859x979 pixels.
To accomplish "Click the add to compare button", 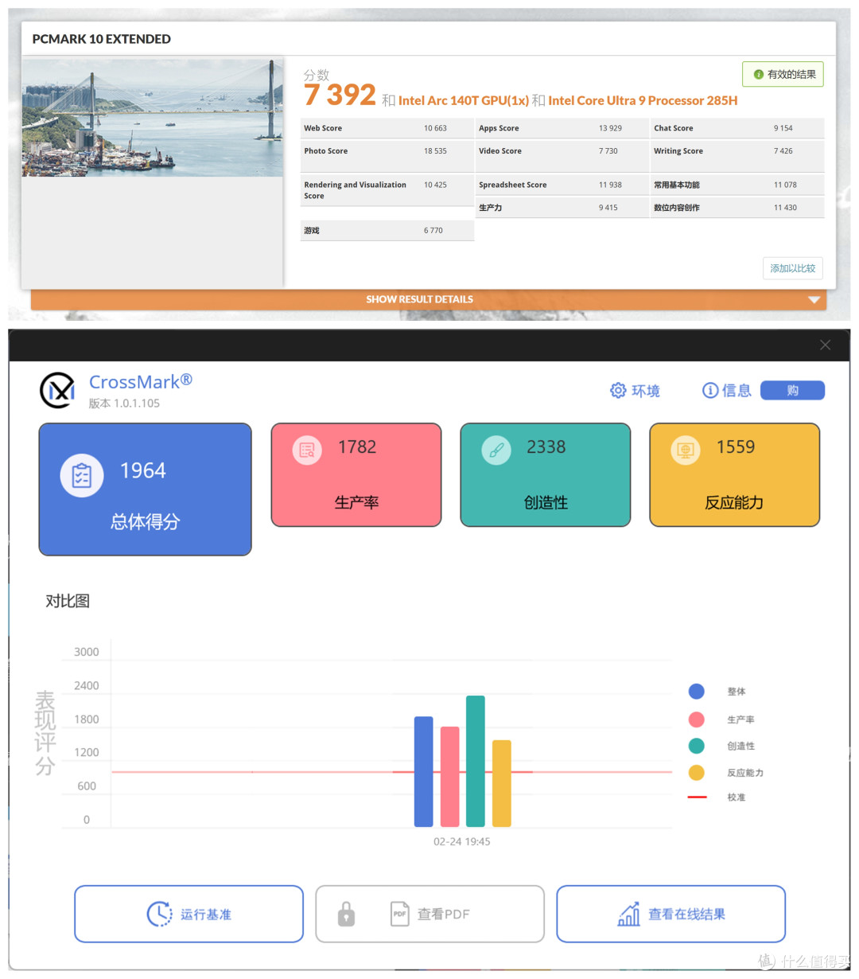I will point(792,268).
